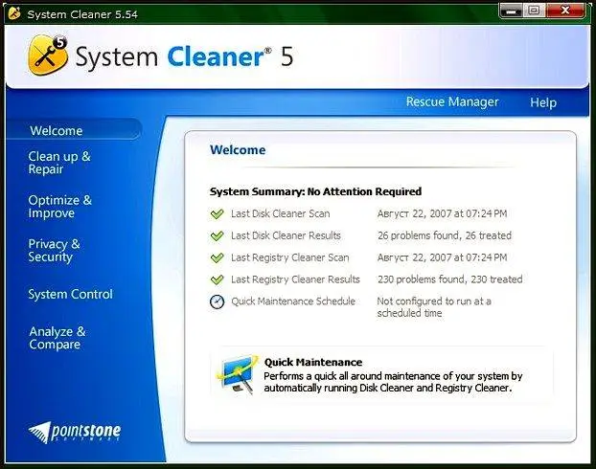Click the System Cleaner 5 wrench logo

pos(48,55)
